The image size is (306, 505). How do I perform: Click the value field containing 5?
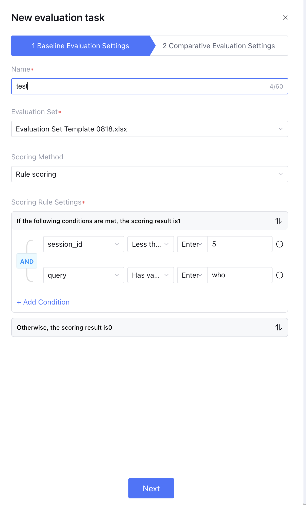point(240,244)
